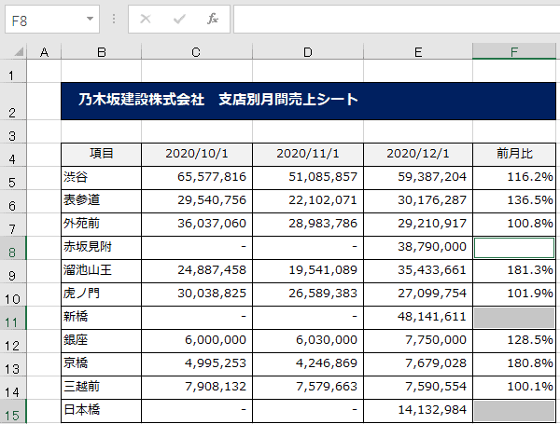Click the 101.9% cell
This screenshot has height=424, width=560.
tap(514, 294)
